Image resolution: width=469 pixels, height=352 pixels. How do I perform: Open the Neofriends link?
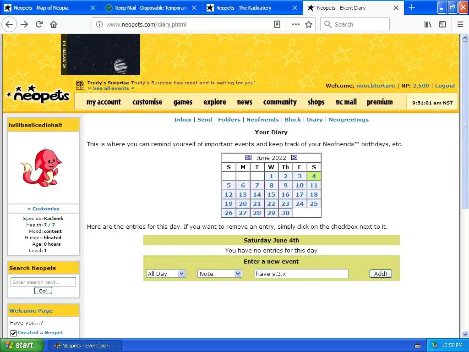(262, 120)
